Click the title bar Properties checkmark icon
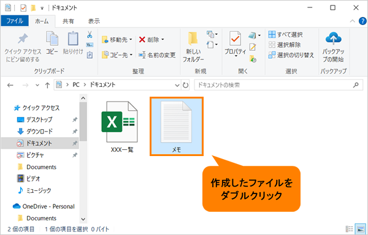The width and height of the screenshot is (368, 235). (x=23, y=8)
